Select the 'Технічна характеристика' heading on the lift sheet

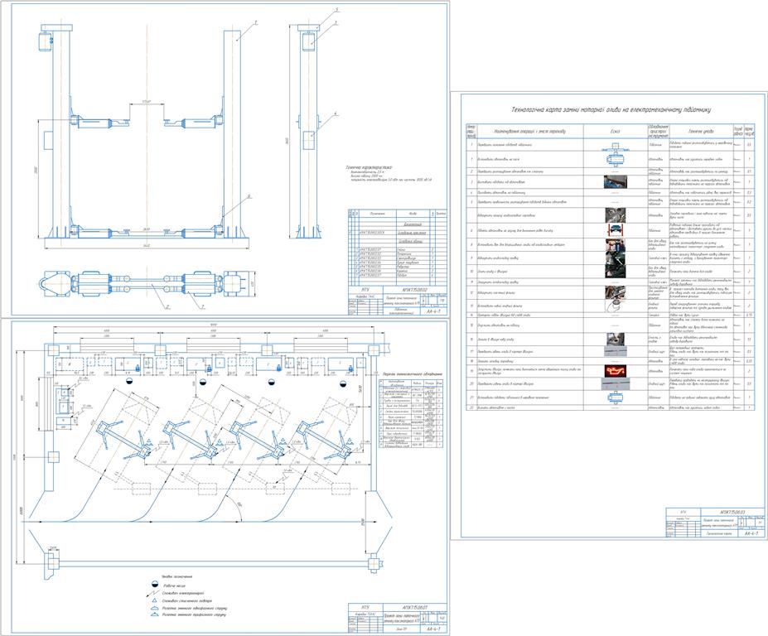[x=369, y=168]
